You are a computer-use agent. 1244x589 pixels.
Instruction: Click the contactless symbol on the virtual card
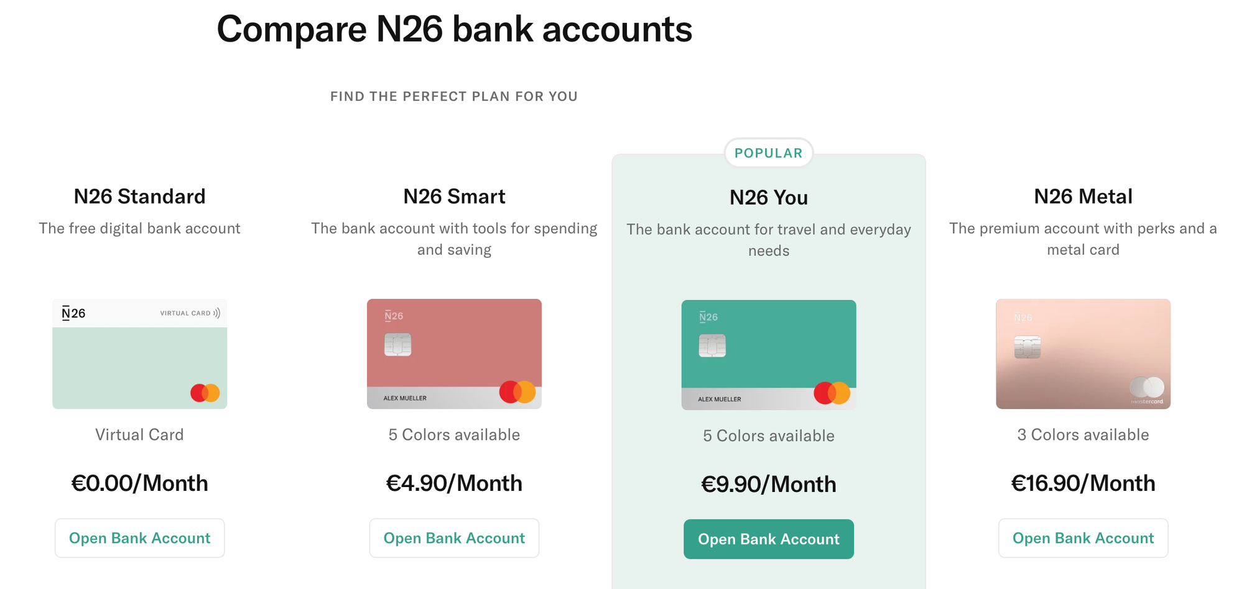pos(216,313)
